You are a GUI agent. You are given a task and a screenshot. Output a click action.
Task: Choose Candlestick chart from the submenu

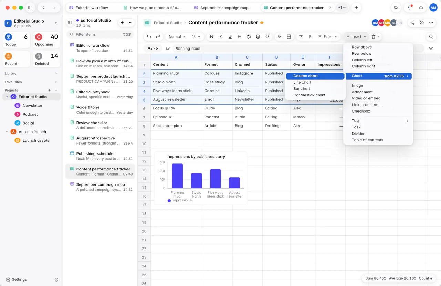click(315, 95)
